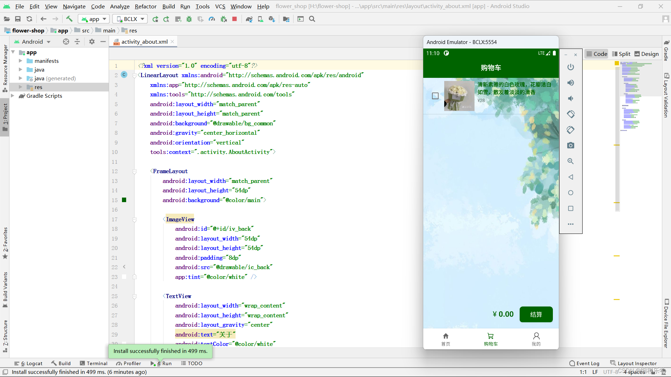This screenshot has height=377, width=671.
Task: Close the activity_about.xml tab
Action: (172, 42)
